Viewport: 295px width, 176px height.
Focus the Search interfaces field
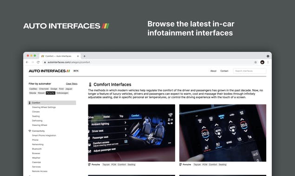click(x=249, y=71)
